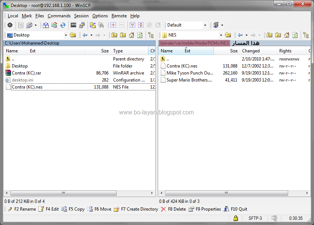Expand remote back history dropdown arrow
Viewport: 314px width, 225px height.
246,35
